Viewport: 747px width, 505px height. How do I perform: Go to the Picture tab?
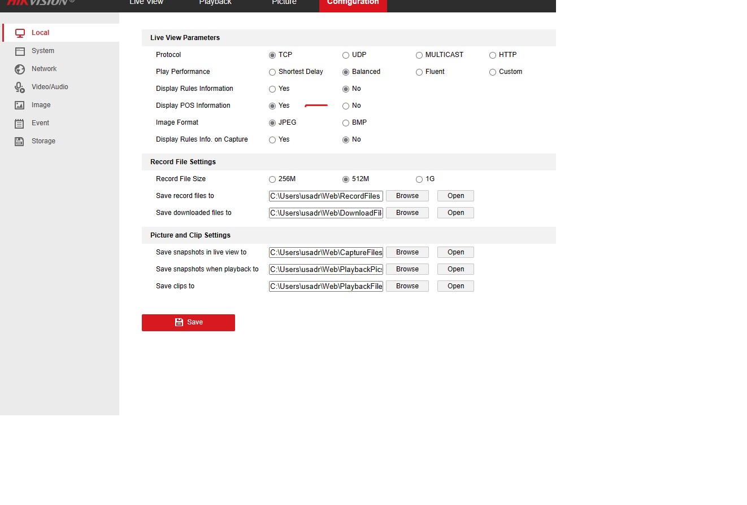[x=284, y=3]
